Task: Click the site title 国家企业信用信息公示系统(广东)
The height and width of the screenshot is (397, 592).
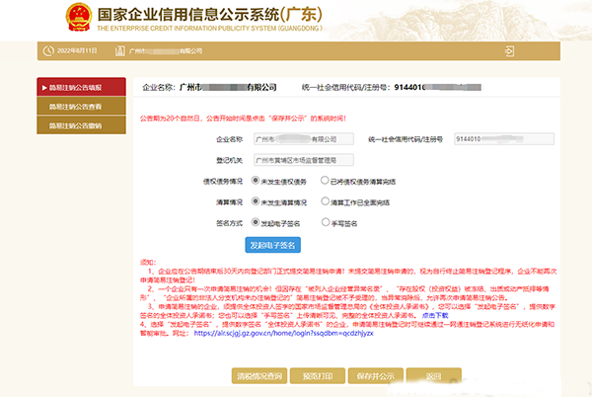Action: click(x=209, y=15)
